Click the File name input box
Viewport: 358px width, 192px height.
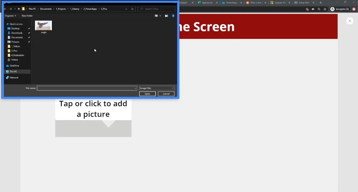point(85,88)
